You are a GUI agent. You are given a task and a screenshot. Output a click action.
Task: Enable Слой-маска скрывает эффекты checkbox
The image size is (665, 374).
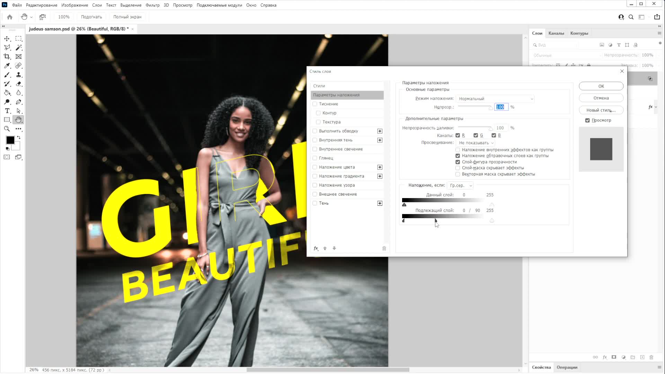(458, 168)
